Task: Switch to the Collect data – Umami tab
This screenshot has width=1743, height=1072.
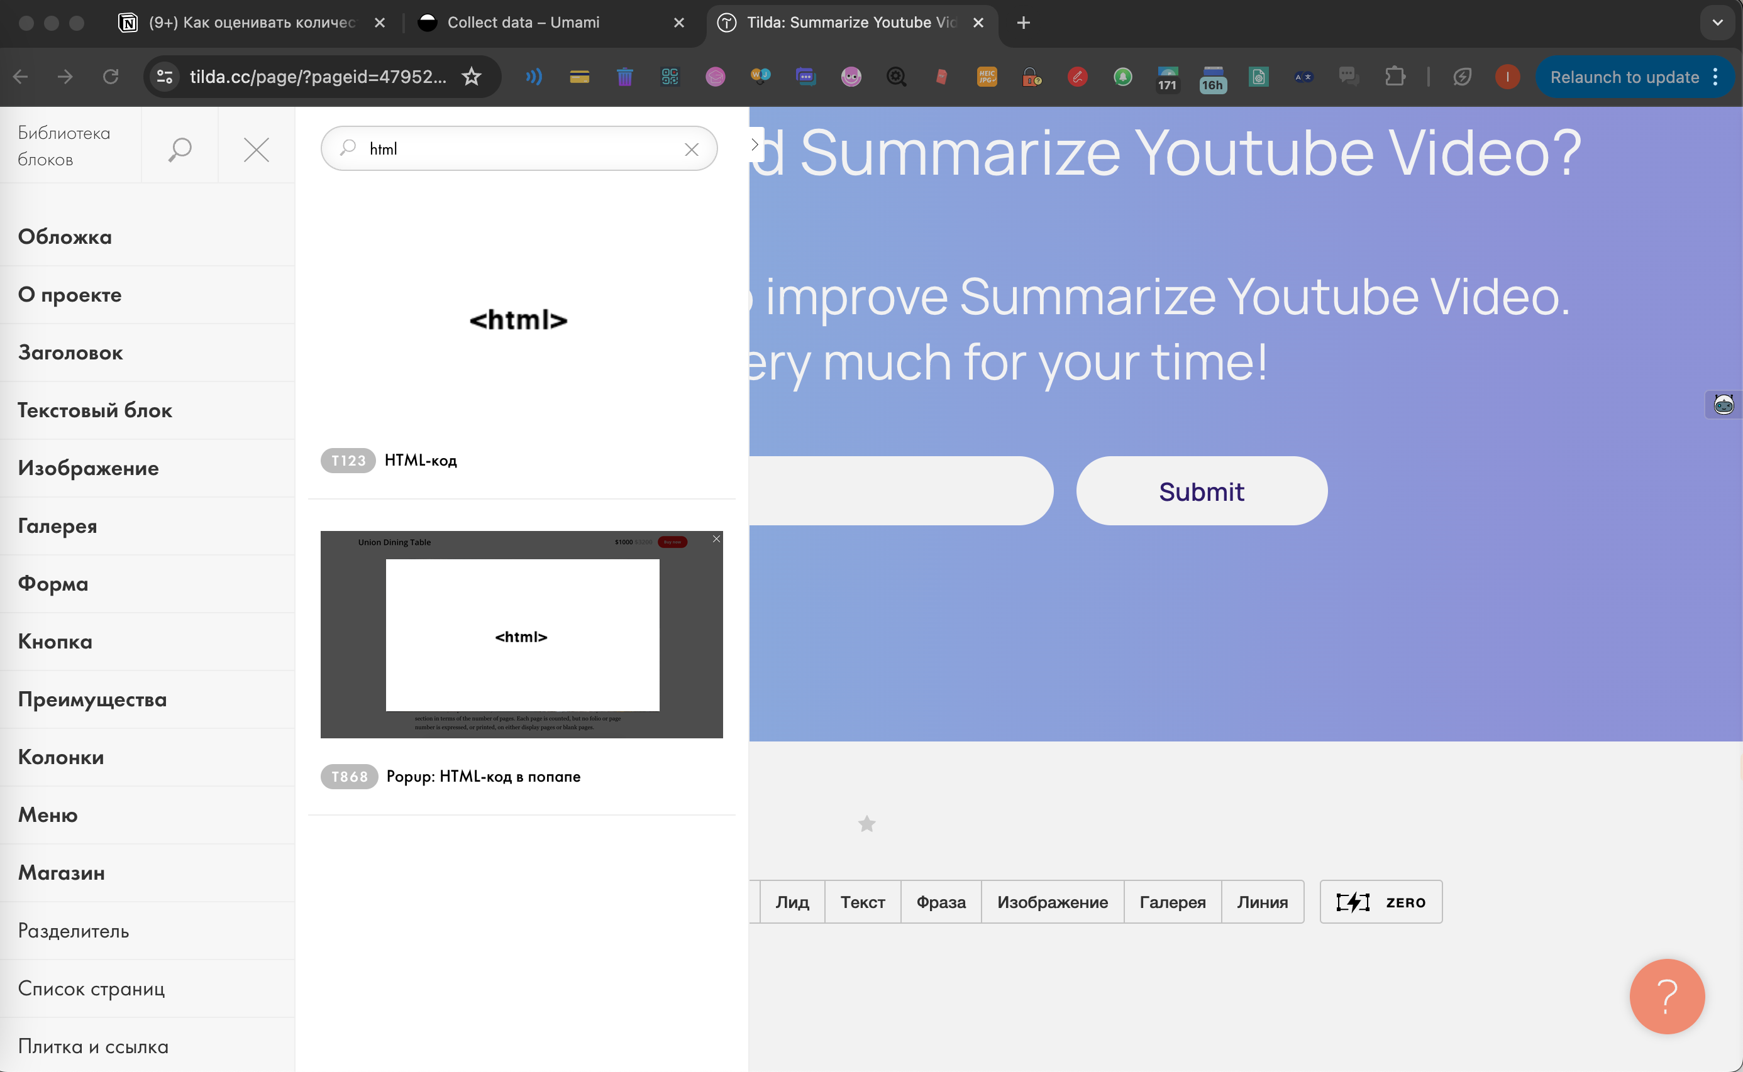Action: click(524, 22)
